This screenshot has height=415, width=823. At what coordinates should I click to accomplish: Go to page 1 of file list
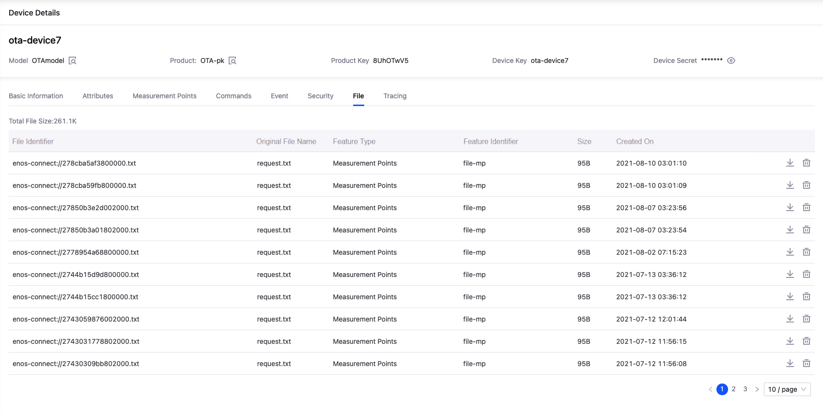(722, 389)
